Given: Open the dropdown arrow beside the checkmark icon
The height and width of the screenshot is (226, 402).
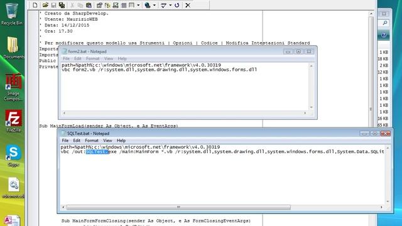Looking at the screenshot, I should coord(170,5).
